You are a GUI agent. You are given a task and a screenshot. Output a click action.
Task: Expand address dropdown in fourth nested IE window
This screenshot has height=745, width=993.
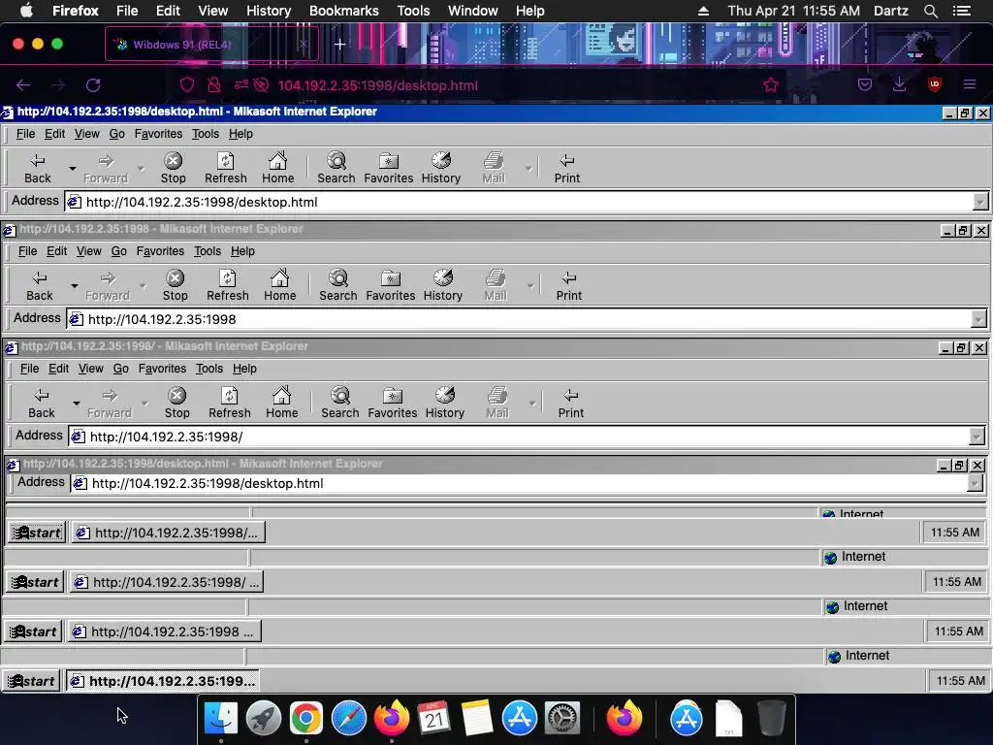[x=974, y=483]
